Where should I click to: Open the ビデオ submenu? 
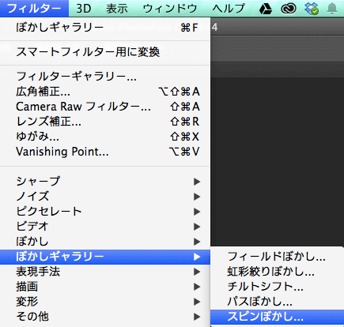tap(105, 227)
